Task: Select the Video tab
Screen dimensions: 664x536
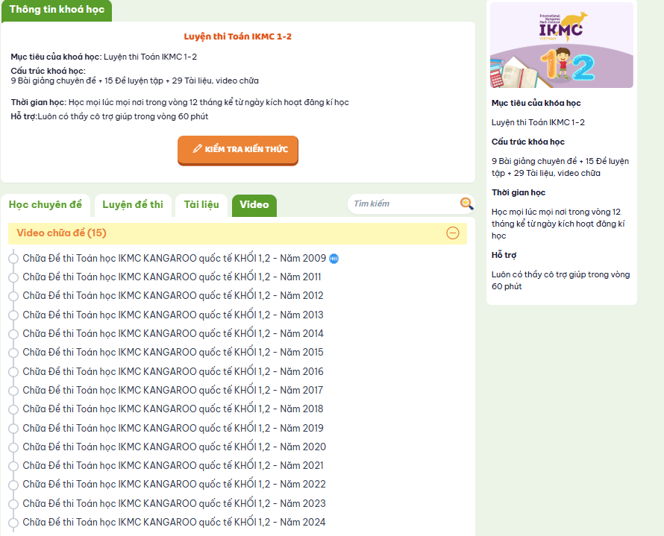Action: point(254,205)
